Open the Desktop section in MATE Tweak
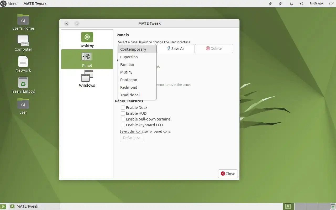336x210 pixels. coord(87,40)
